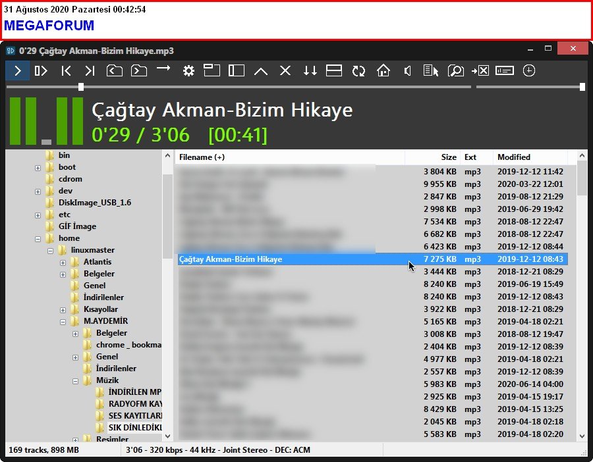Sort by Ext column header
Viewport: 593px width, 462px height.
(x=476, y=157)
